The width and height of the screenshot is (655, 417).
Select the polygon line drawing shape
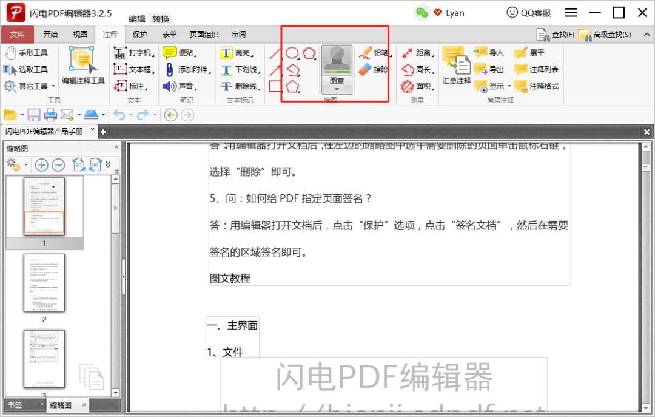[x=293, y=70]
